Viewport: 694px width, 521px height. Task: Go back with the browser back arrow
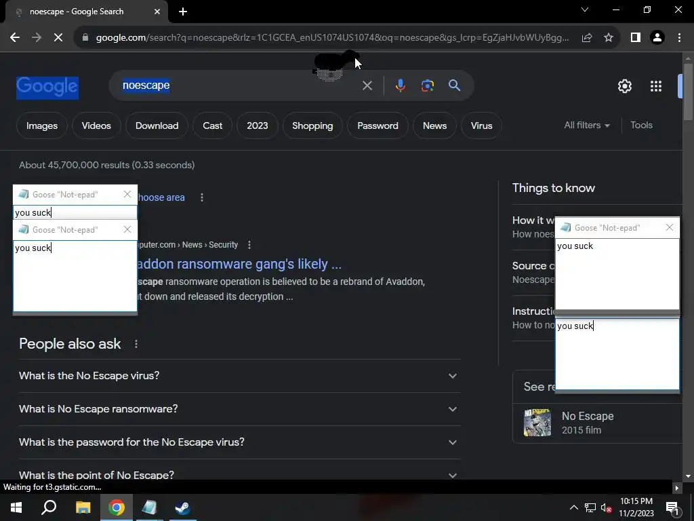(x=15, y=38)
